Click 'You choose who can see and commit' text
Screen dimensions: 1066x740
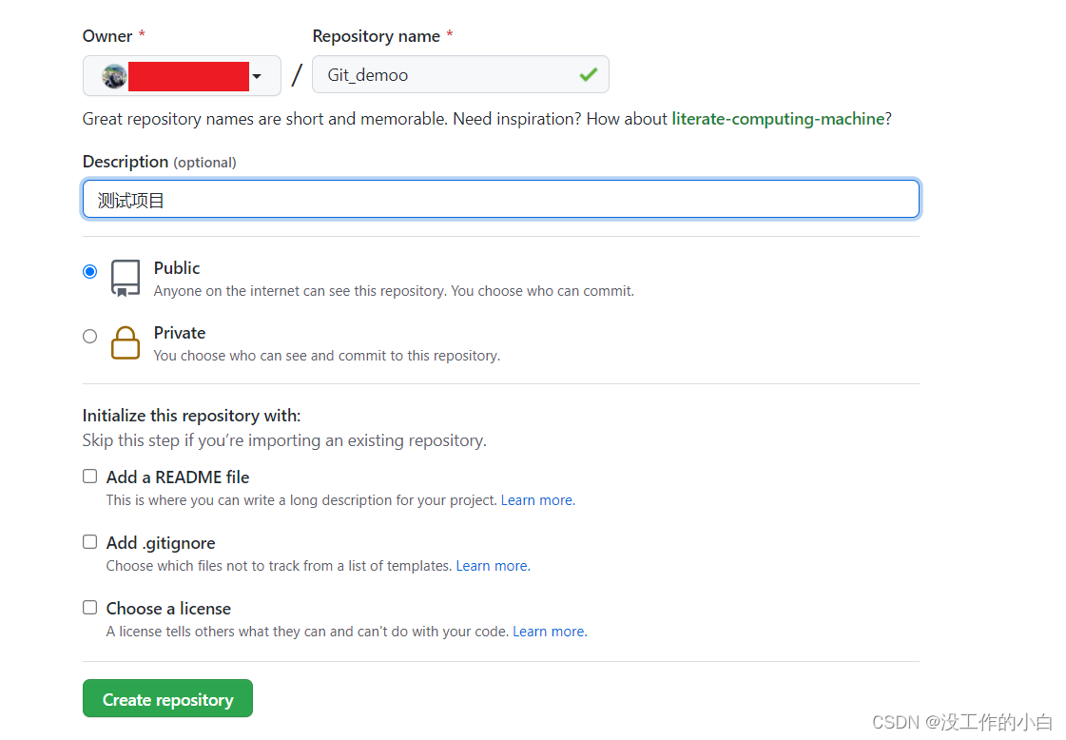(327, 356)
